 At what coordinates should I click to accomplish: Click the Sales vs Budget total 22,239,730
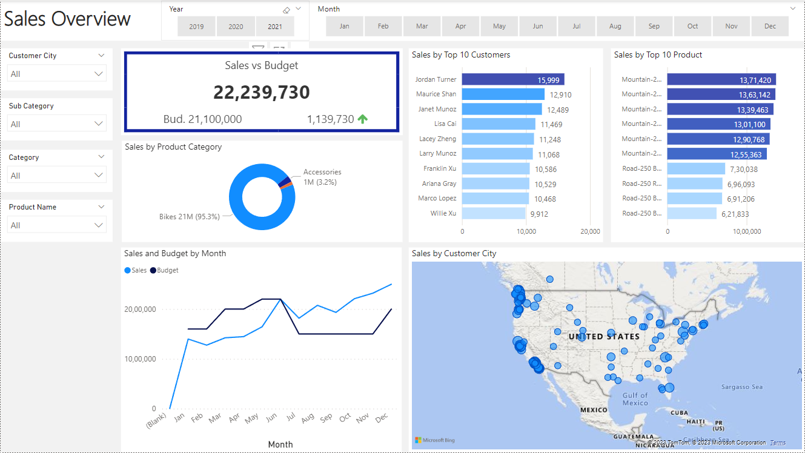click(x=262, y=92)
